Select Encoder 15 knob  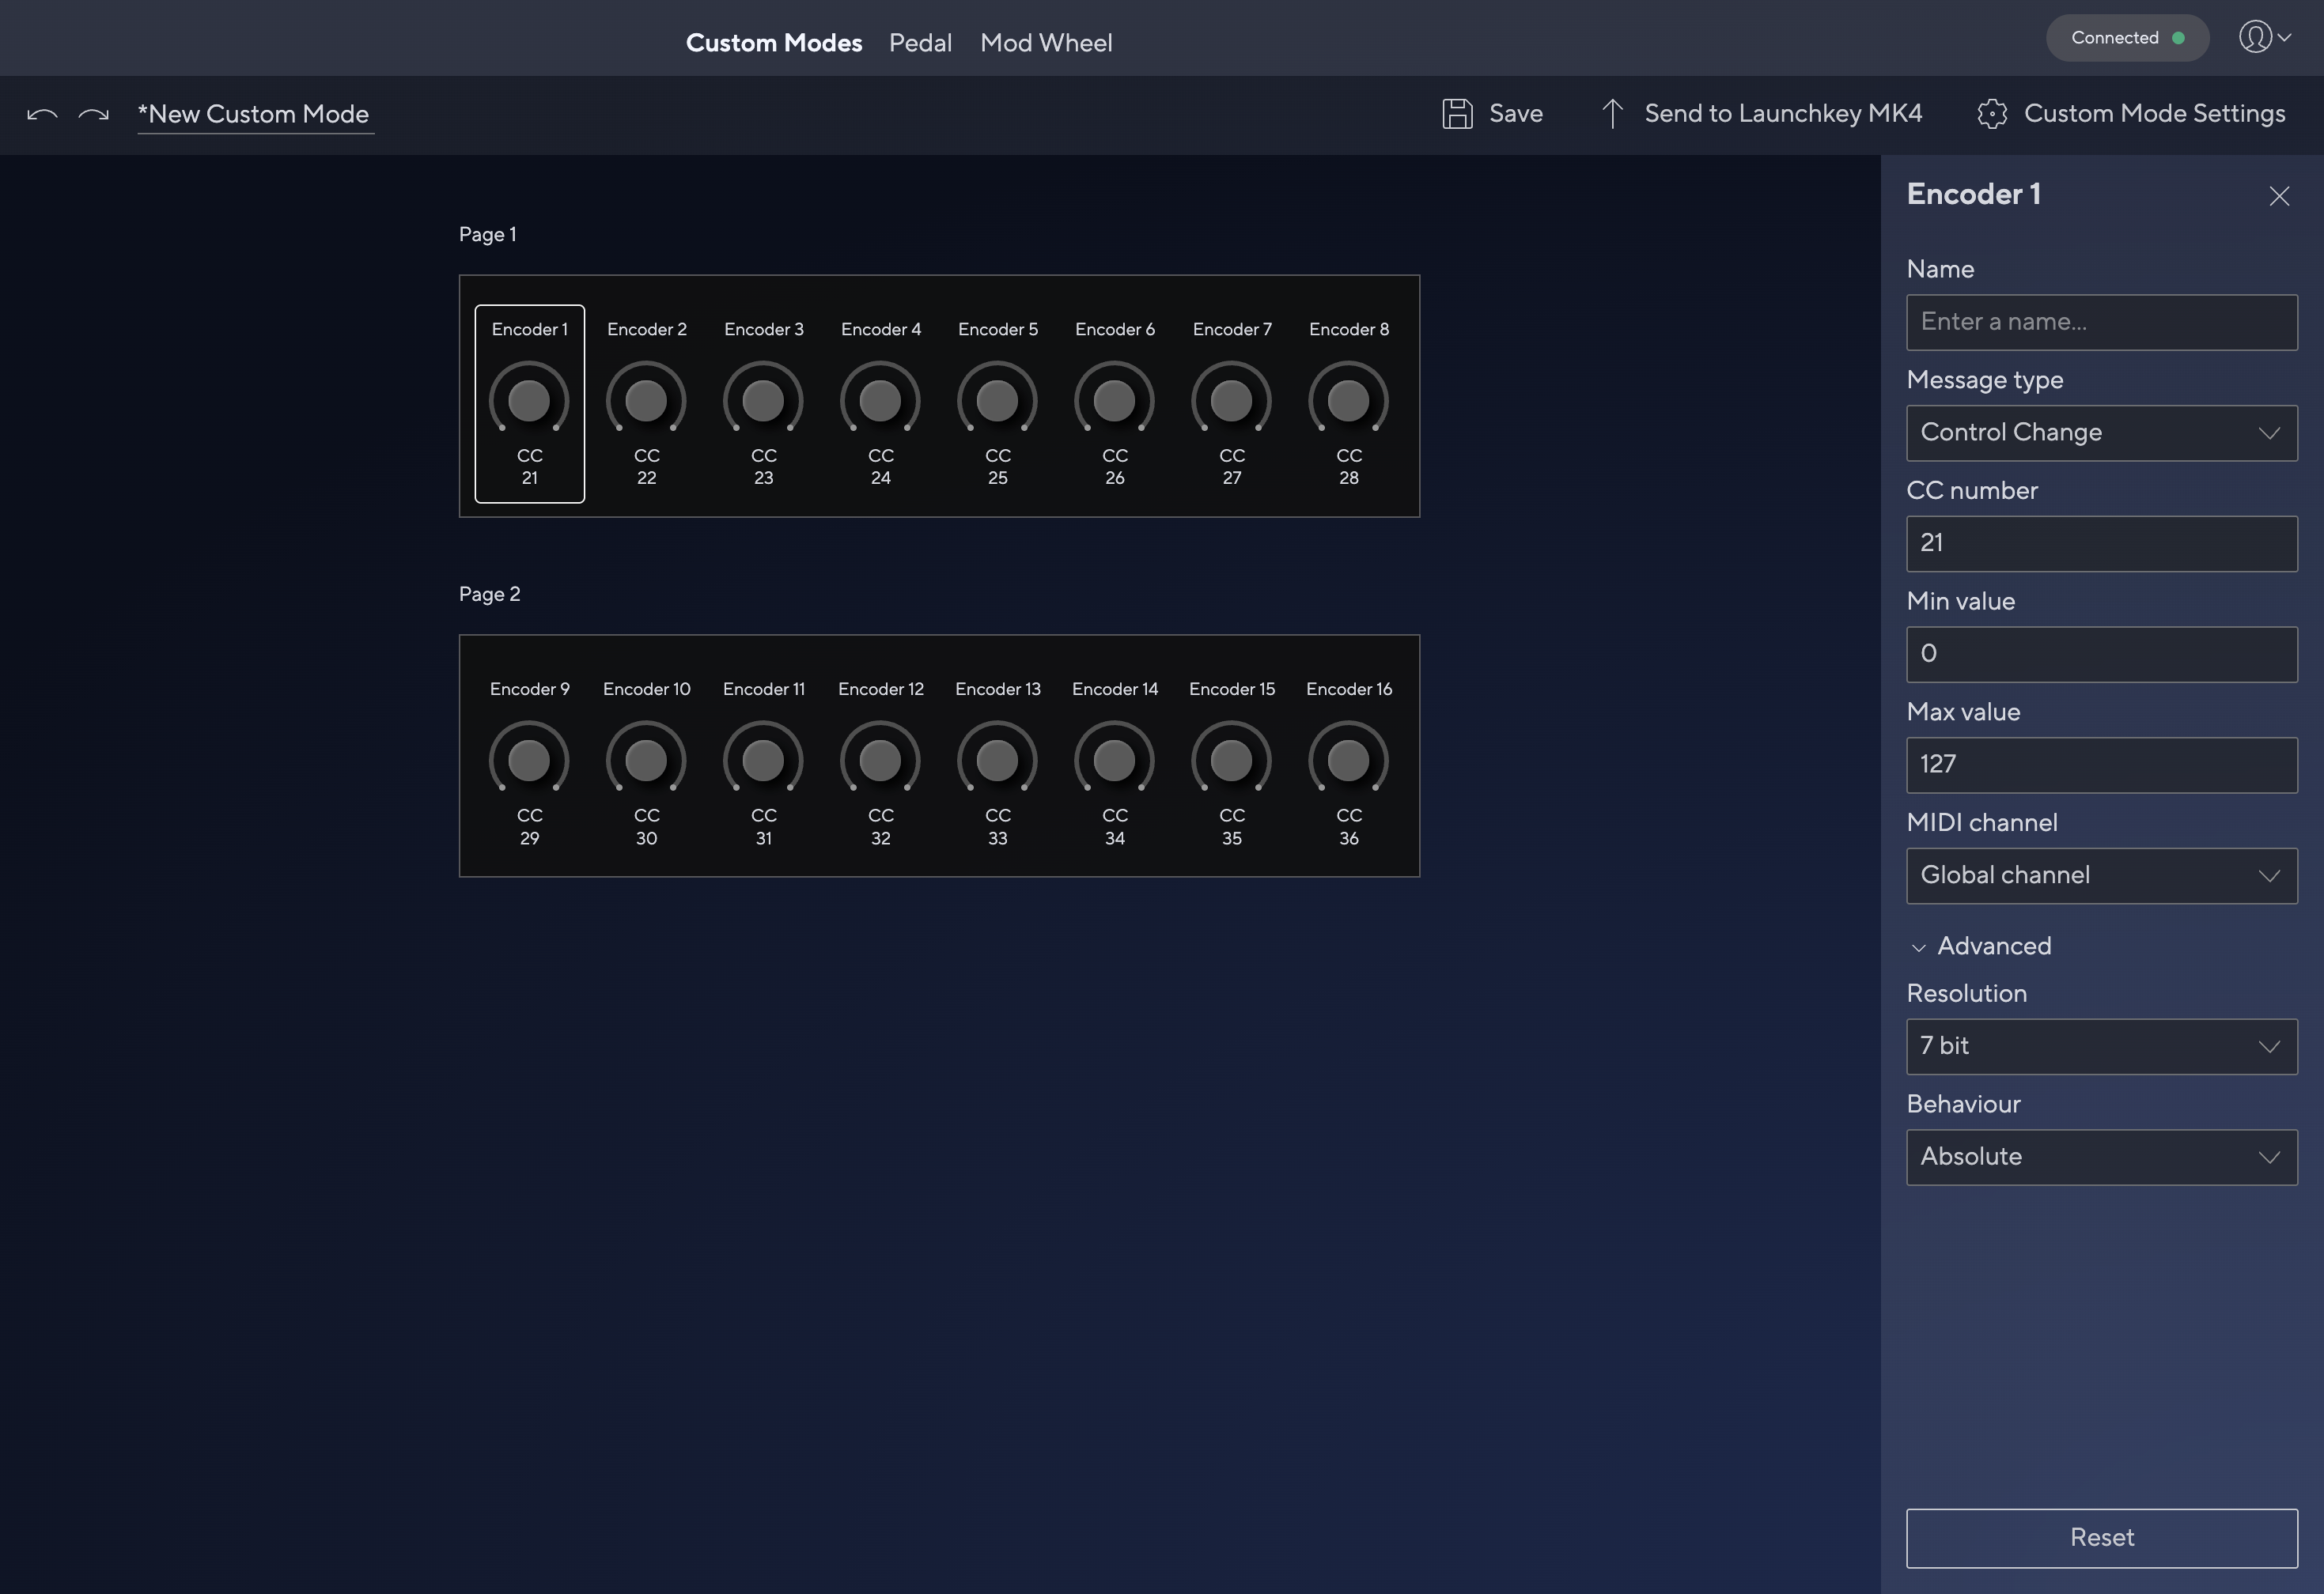pyautogui.click(x=1231, y=760)
